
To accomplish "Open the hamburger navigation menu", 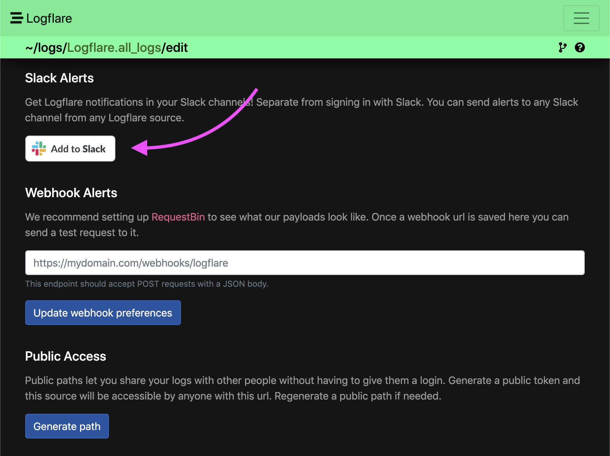I will pyautogui.click(x=581, y=18).
